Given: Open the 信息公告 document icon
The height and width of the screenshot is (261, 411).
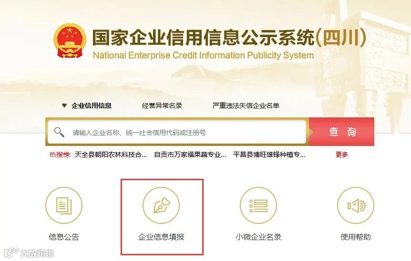Looking at the screenshot, I should 64,205.
